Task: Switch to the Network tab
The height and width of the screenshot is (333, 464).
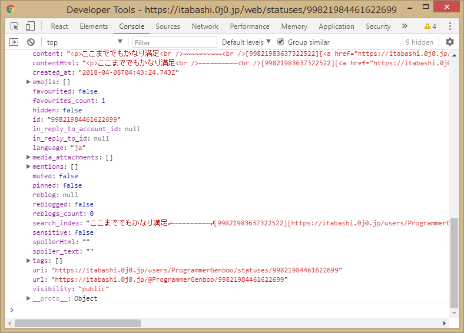Action: (x=205, y=26)
